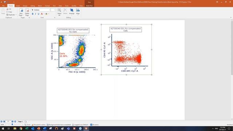The width and height of the screenshot is (233, 131).
Task: Toggle Bold formatting
Action: click(33, 14)
